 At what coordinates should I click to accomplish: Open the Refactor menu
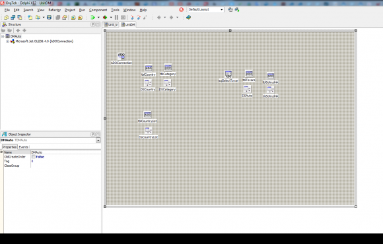pos(54,10)
